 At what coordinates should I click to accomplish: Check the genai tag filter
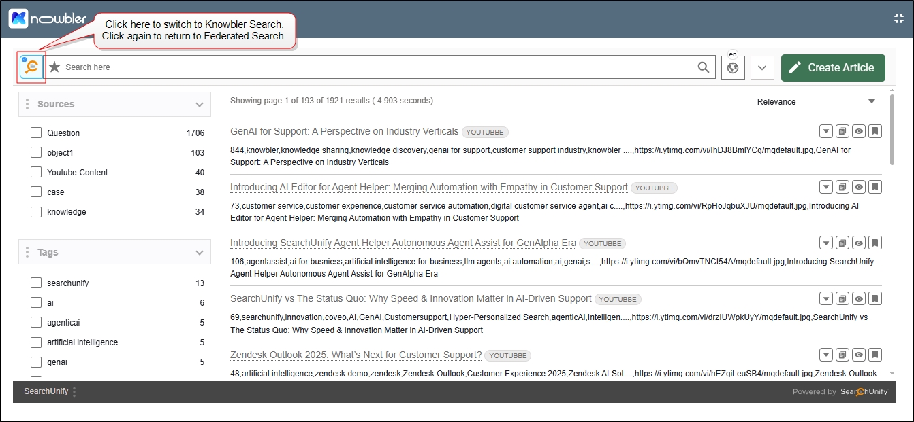tap(36, 362)
